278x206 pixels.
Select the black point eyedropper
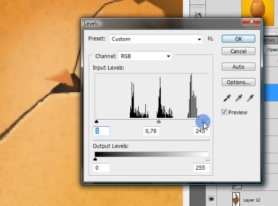(227, 98)
